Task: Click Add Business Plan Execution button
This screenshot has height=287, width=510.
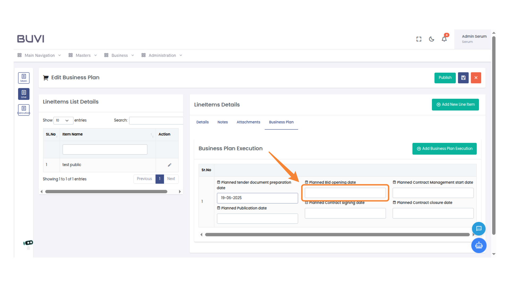Action: [444, 149]
